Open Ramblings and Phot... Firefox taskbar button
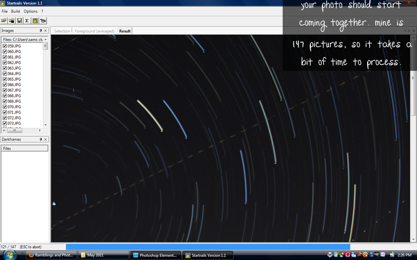The height and width of the screenshot is (260, 417). coord(51,255)
